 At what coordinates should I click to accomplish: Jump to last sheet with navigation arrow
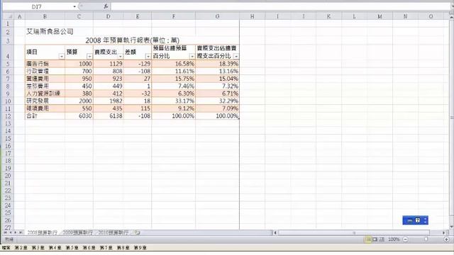click(x=21, y=232)
